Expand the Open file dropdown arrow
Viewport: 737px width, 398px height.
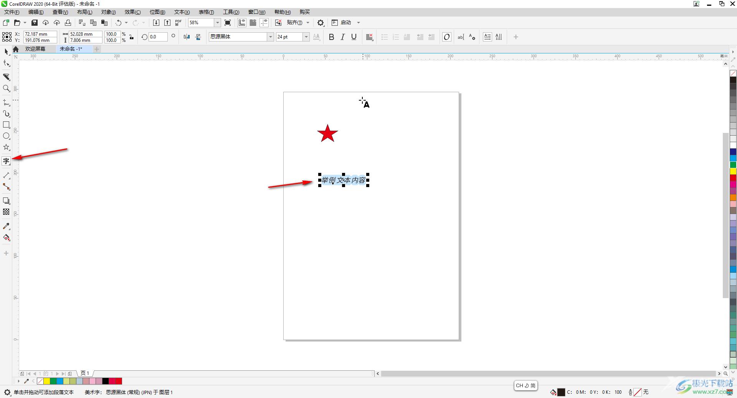(25, 23)
